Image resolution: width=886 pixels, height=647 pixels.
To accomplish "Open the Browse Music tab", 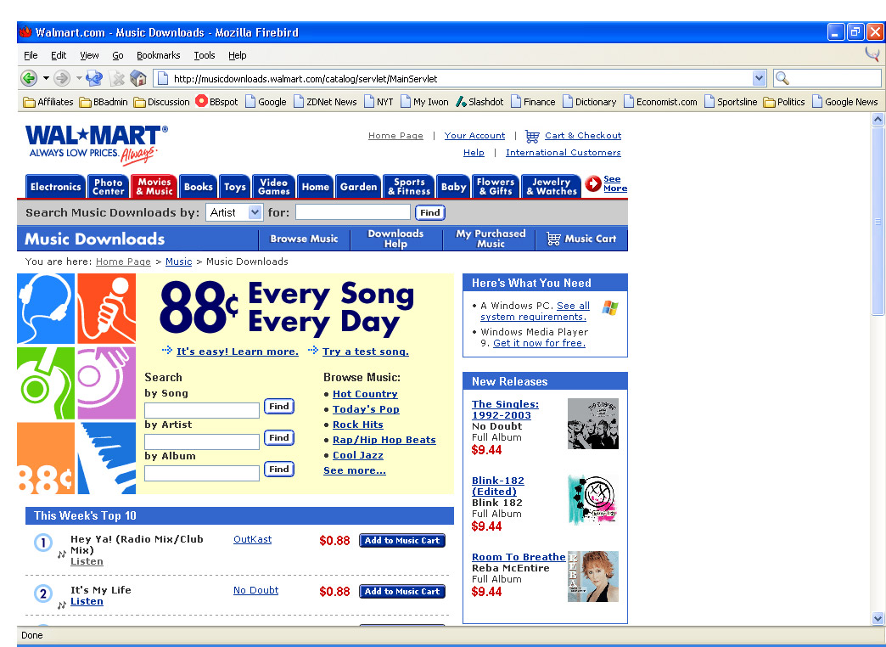I will (304, 239).
